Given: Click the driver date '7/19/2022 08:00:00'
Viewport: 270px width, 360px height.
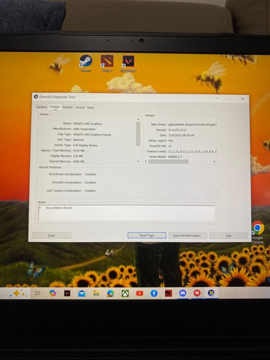Looking at the screenshot, I should [181, 135].
